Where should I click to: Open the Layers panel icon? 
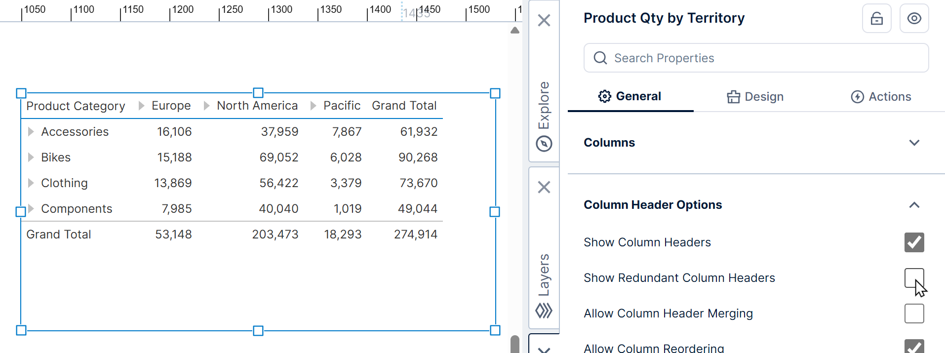tap(544, 311)
